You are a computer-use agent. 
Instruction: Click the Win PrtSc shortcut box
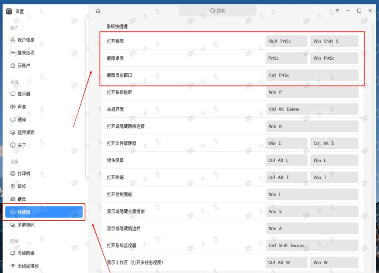(334, 58)
